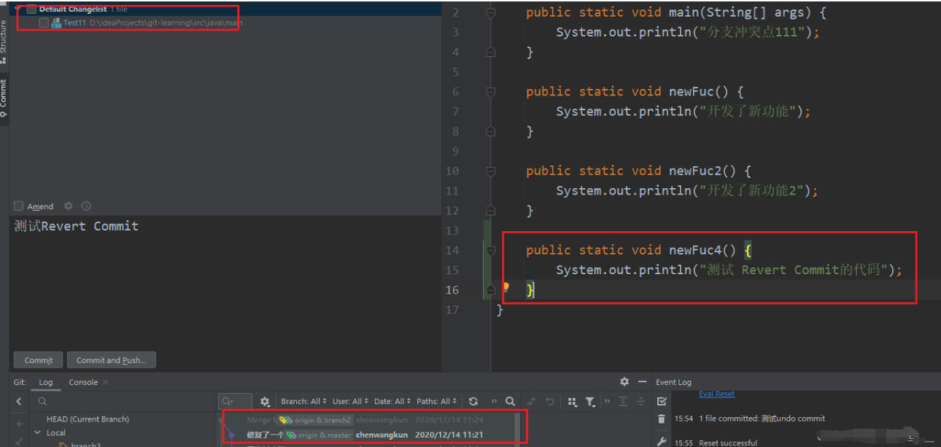Collapse the branches pane with left arrow
941x447 pixels.
point(19,401)
